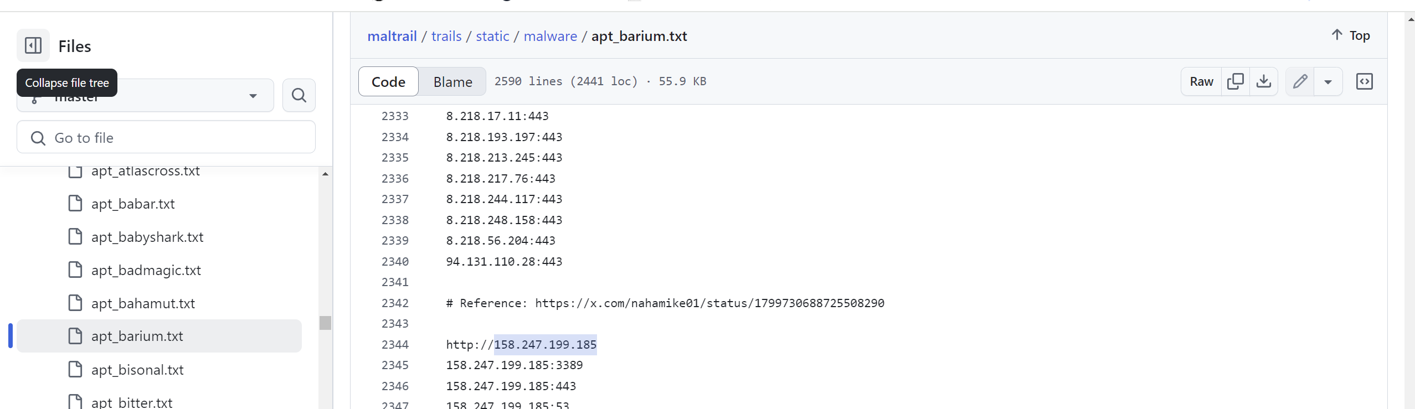Open the trails breadcrumb link
This screenshot has height=409, width=1415.
click(x=446, y=36)
